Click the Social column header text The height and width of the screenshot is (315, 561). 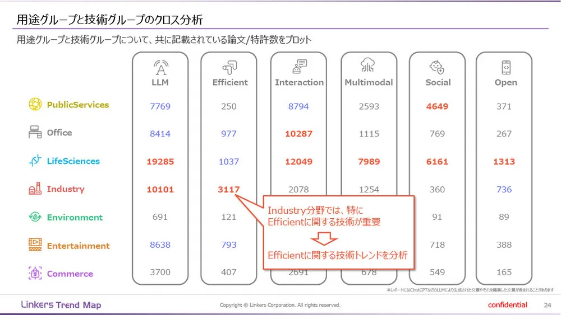438,82
